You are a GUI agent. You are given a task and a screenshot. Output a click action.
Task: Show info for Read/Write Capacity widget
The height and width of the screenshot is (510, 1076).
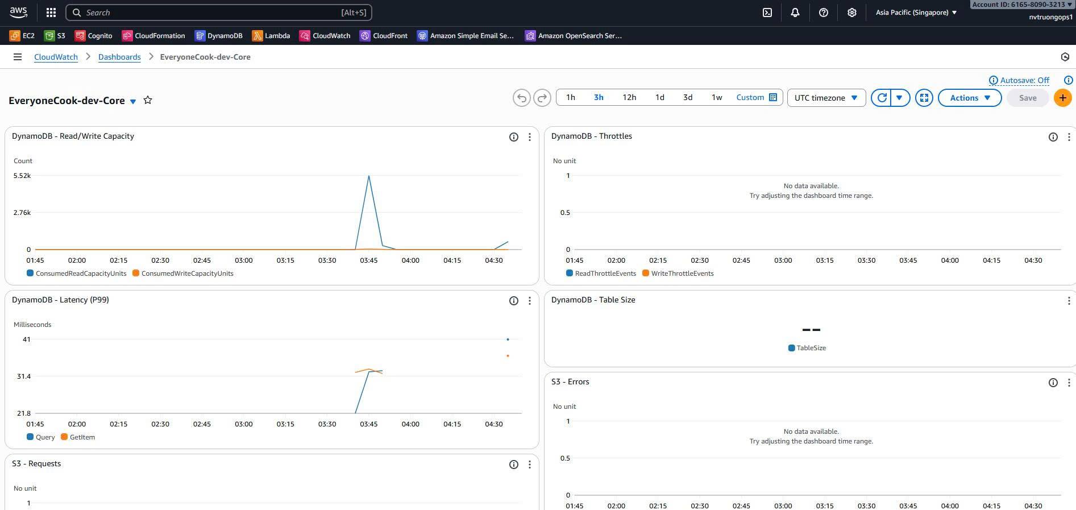click(x=514, y=137)
